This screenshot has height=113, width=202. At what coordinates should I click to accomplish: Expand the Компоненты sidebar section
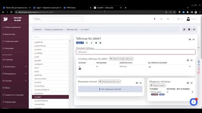coord(15,67)
